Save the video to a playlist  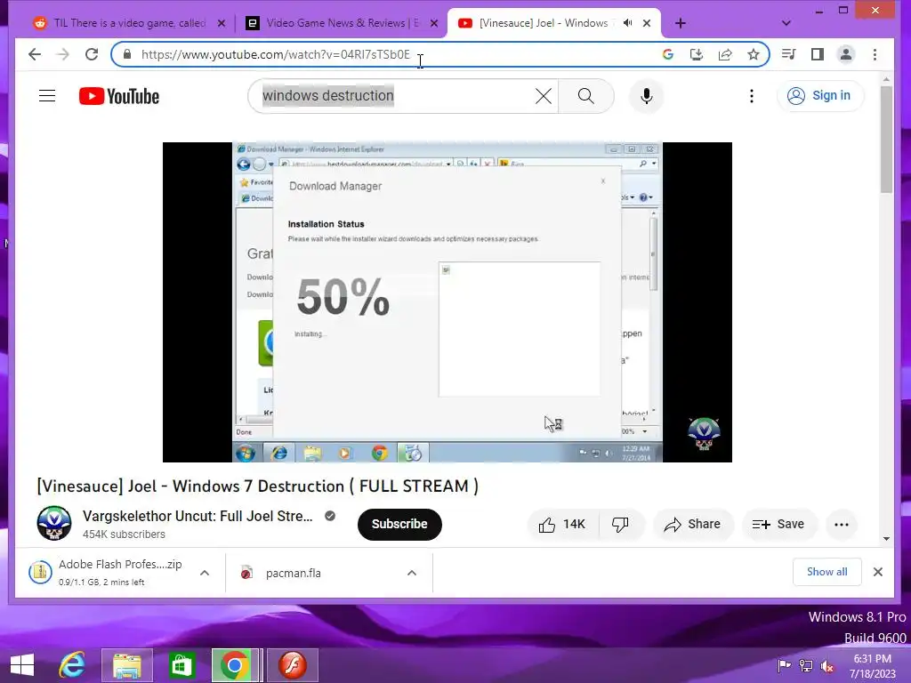(x=778, y=525)
